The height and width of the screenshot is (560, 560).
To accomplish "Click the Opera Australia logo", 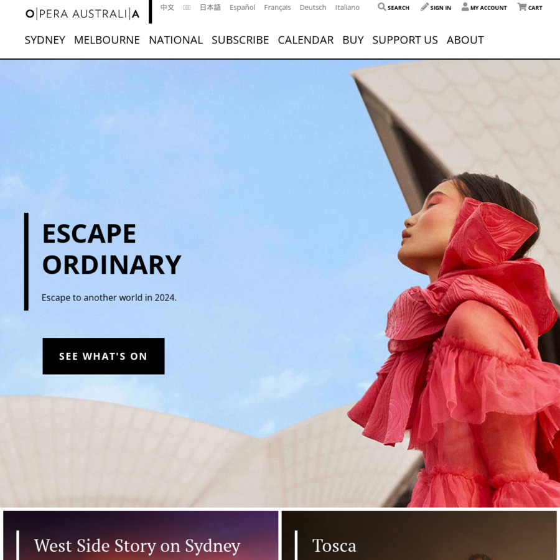I will pos(83,14).
